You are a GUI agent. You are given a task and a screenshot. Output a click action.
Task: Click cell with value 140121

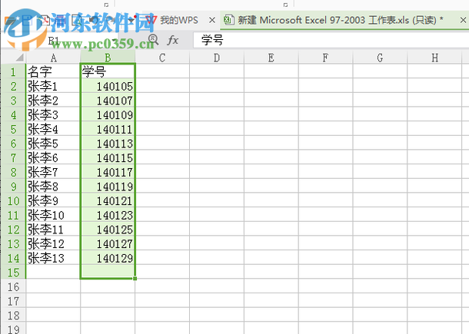[108, 200]
